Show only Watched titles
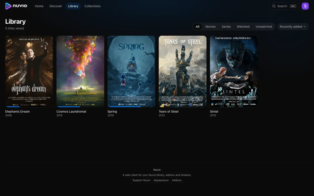The height and width of the screenshot is (196, 314). [x=243, y=26]
